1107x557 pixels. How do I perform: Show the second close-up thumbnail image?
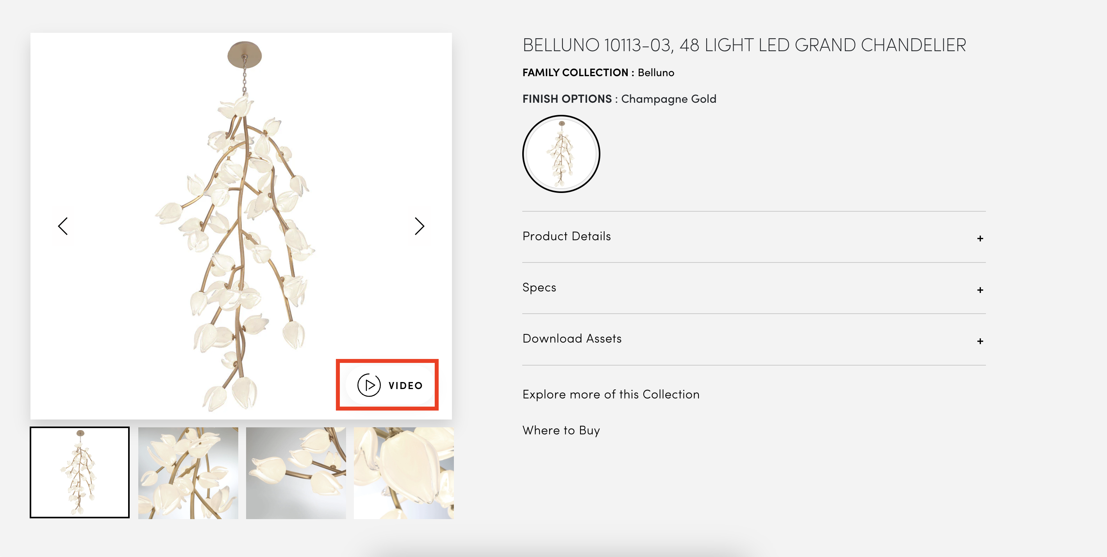(188, 473)
